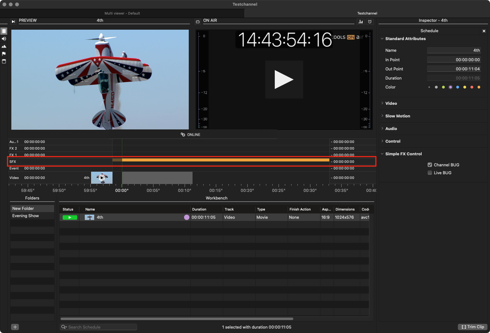Click the 4th clip thumbnail on the timeline
The image size is (490, 333).
click(102, 178)
